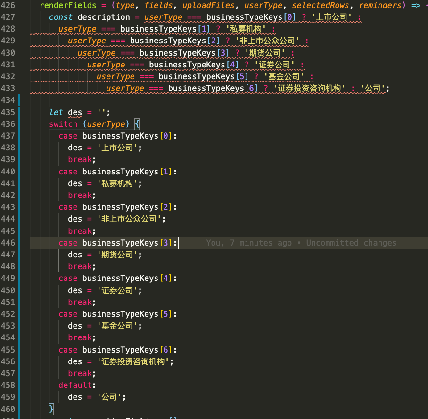The width and height of the screenshot is (428, 419).
Task: Click the string '非上市公众公司' on line 444
Action: tap(132, 219)
